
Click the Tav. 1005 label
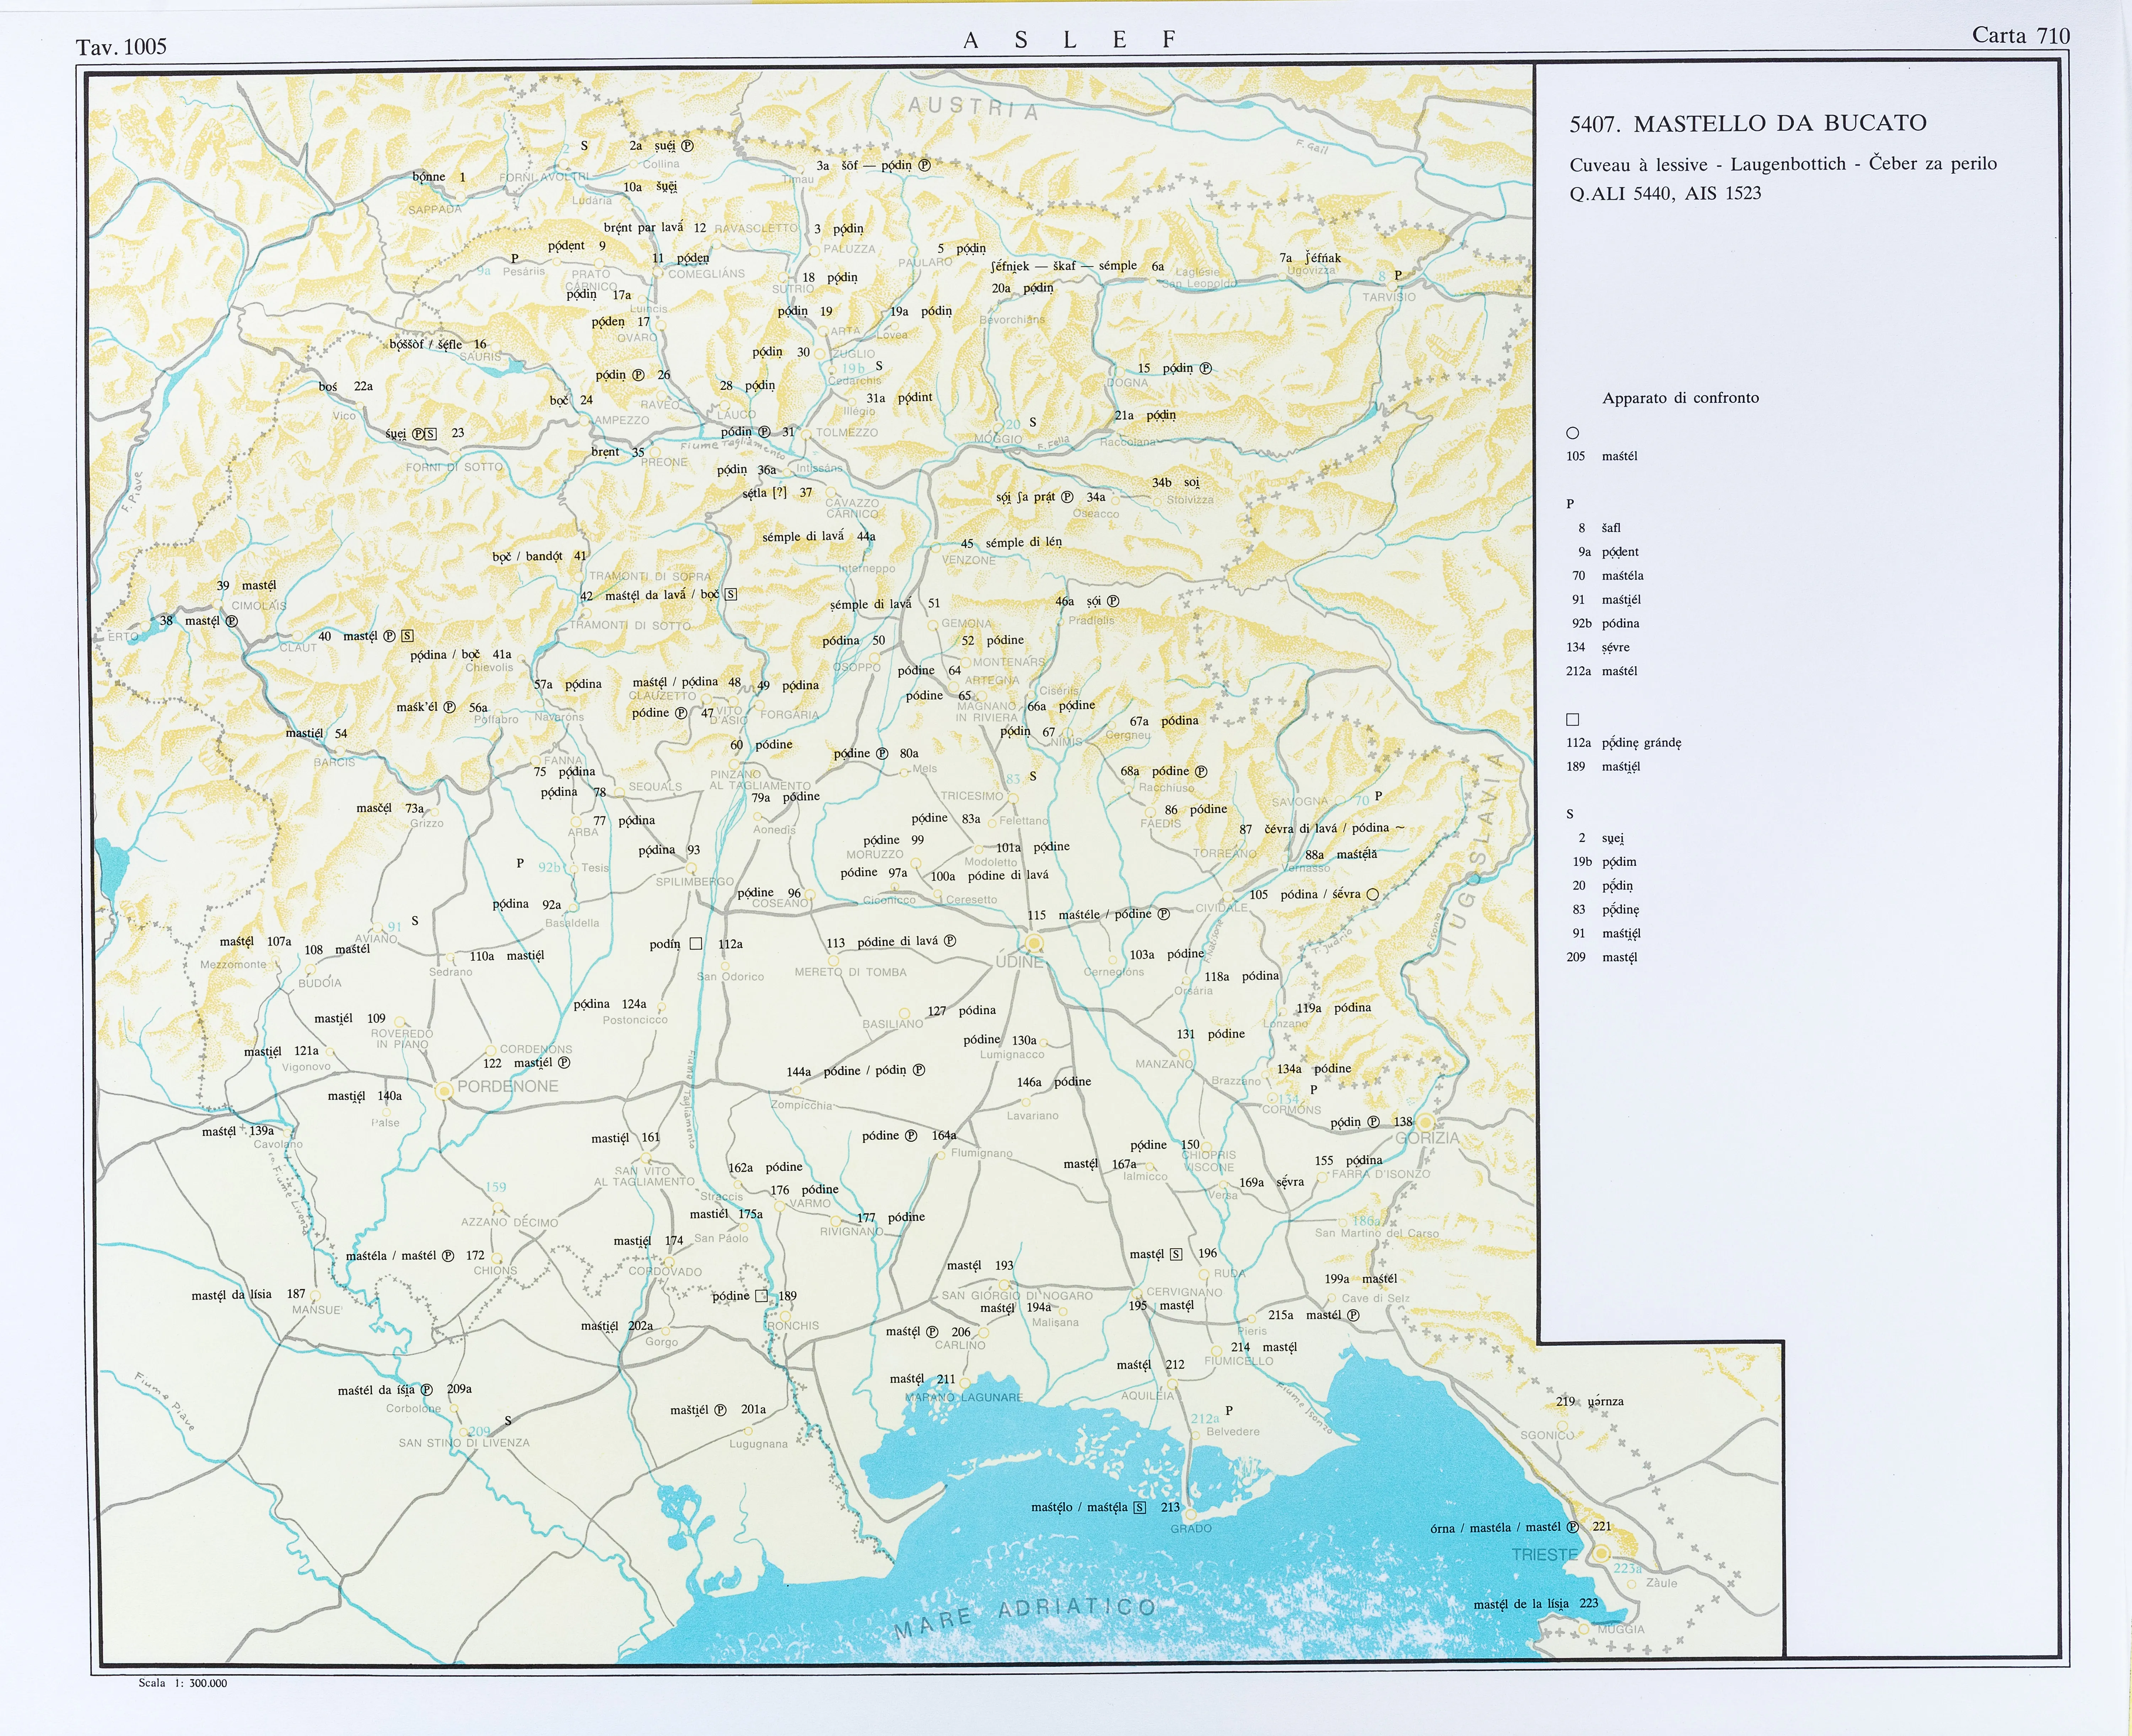click(121, 47)
